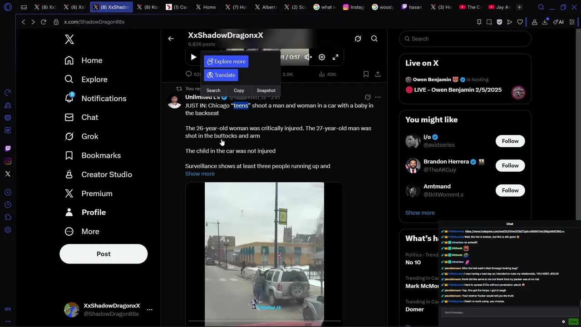Click the white Post button

103,254
